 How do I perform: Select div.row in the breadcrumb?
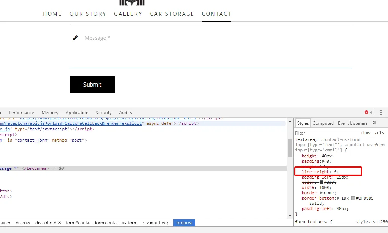(23, 223)
